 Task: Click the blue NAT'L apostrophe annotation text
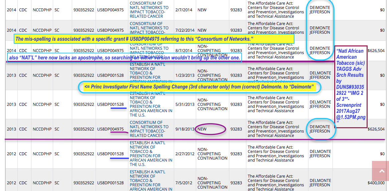[124, 58]
